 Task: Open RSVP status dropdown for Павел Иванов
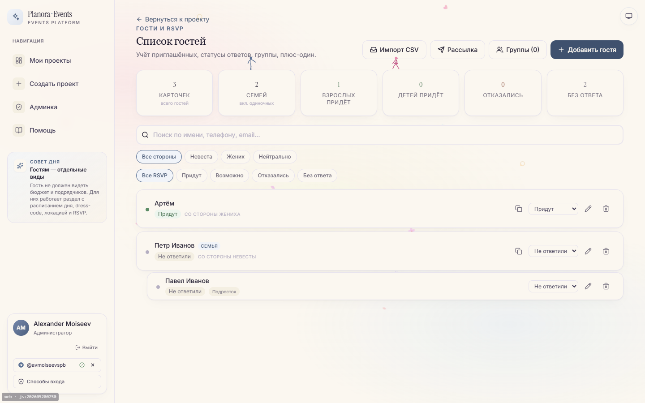coord(553,286)
